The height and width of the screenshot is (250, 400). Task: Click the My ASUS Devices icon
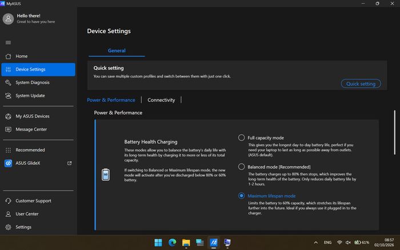pyautogui.click(x=8, y=116)
